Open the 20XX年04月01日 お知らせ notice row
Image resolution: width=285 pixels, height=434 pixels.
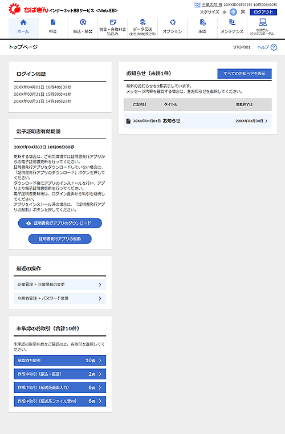198,121
